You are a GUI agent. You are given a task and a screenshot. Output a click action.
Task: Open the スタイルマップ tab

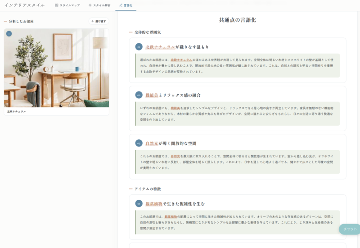pyautogui.click(x=67, y=5)
